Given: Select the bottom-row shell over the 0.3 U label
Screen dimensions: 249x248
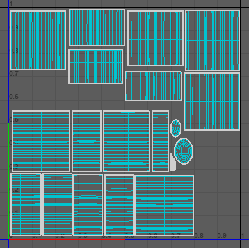Looking at the screenshot, I should point(88,204).
